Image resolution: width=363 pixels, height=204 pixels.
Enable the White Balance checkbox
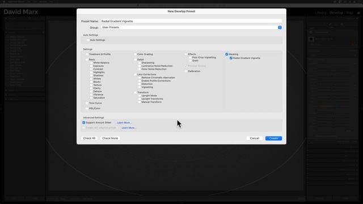[91, 63]
